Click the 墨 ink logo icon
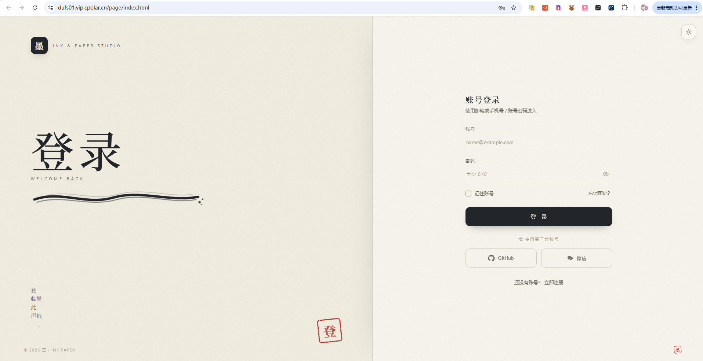Image resolution: width=703 pixels, height=361 pixels. tap(39, 45)
